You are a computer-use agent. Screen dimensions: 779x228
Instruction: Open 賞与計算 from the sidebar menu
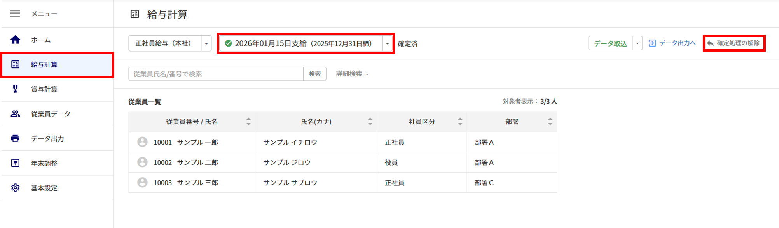point(44,89)
